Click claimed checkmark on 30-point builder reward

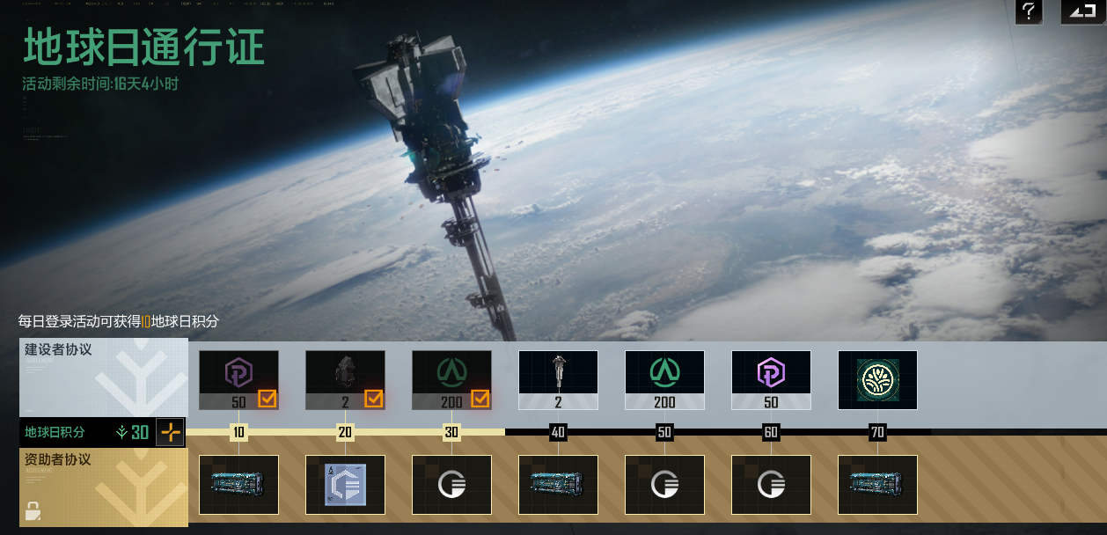click(x=480, y=399)
